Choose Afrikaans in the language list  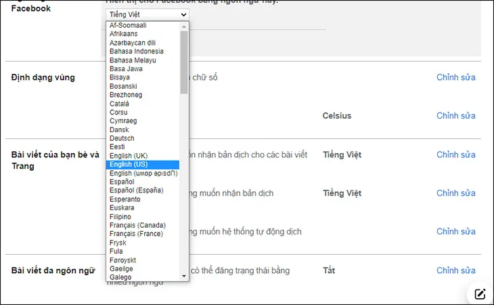tap(143, 34)
